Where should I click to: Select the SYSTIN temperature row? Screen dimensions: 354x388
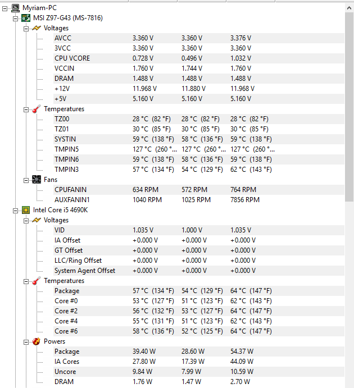(199, 139)
